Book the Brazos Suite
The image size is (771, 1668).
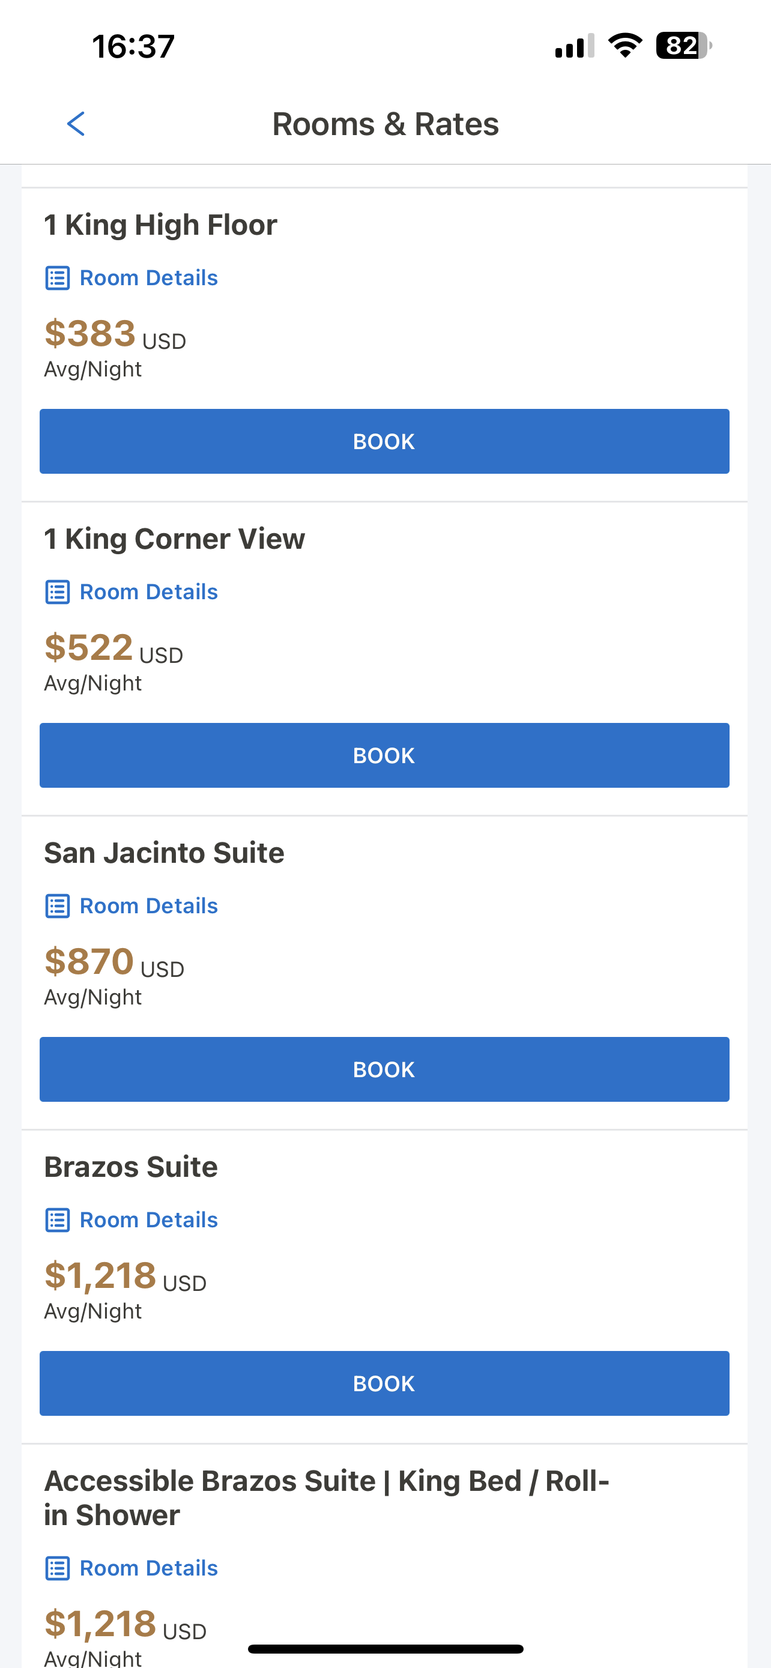384,1384
